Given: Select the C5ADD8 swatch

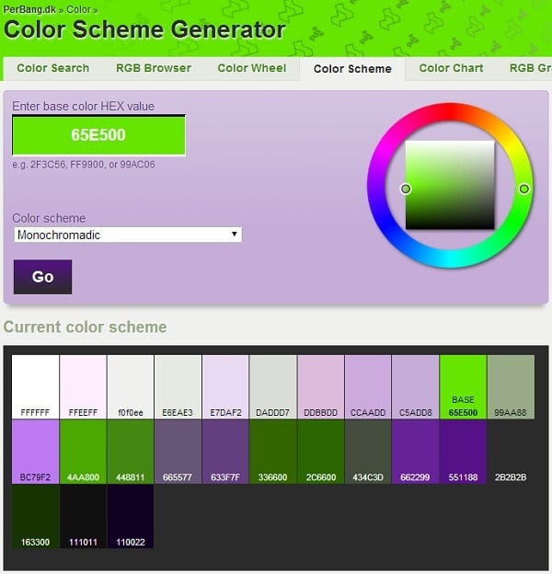Looking at the screenshot, I should click(x=416, y=386).
